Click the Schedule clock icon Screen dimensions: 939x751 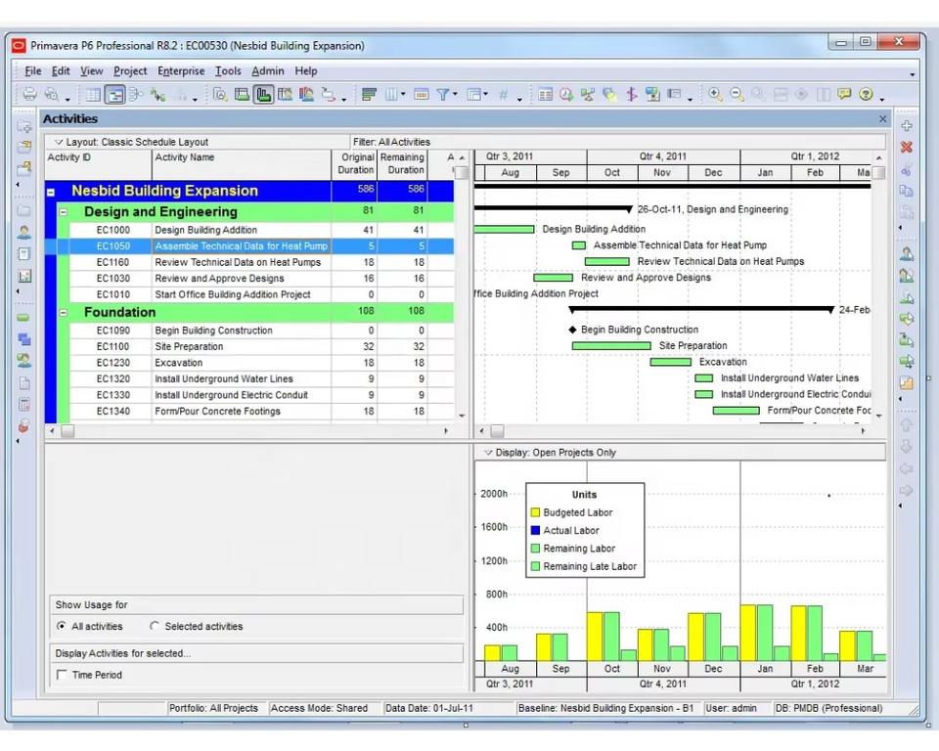(x=566, y=94)
